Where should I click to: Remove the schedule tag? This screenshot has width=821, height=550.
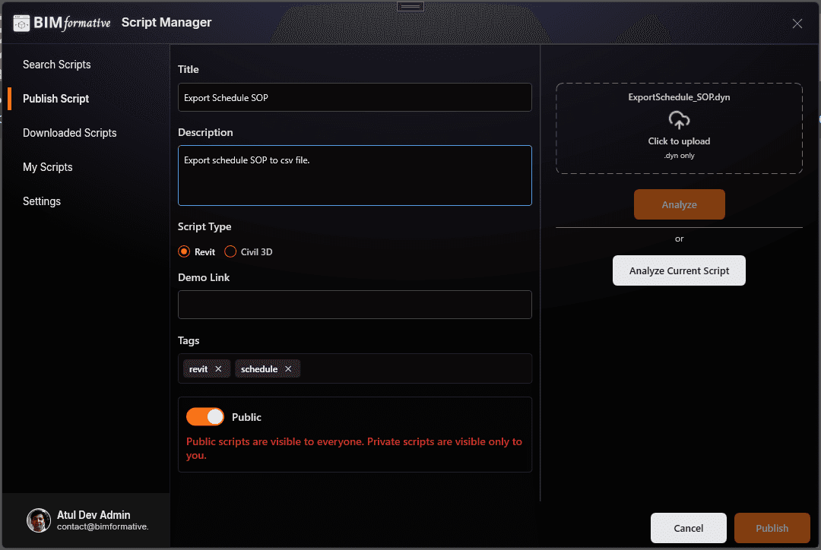click(x=288, y=368)
